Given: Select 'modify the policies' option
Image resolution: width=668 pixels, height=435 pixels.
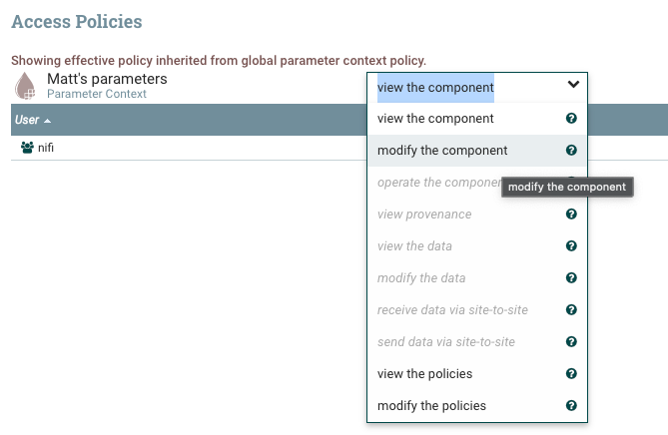Looking at the screenshot, I should tap(431, 406).
